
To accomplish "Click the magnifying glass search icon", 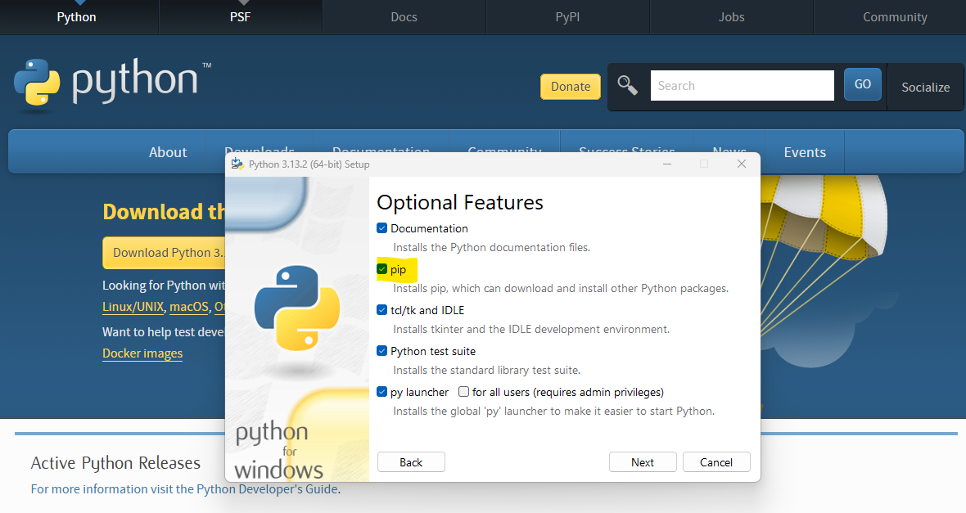I will tap(627, 85).
